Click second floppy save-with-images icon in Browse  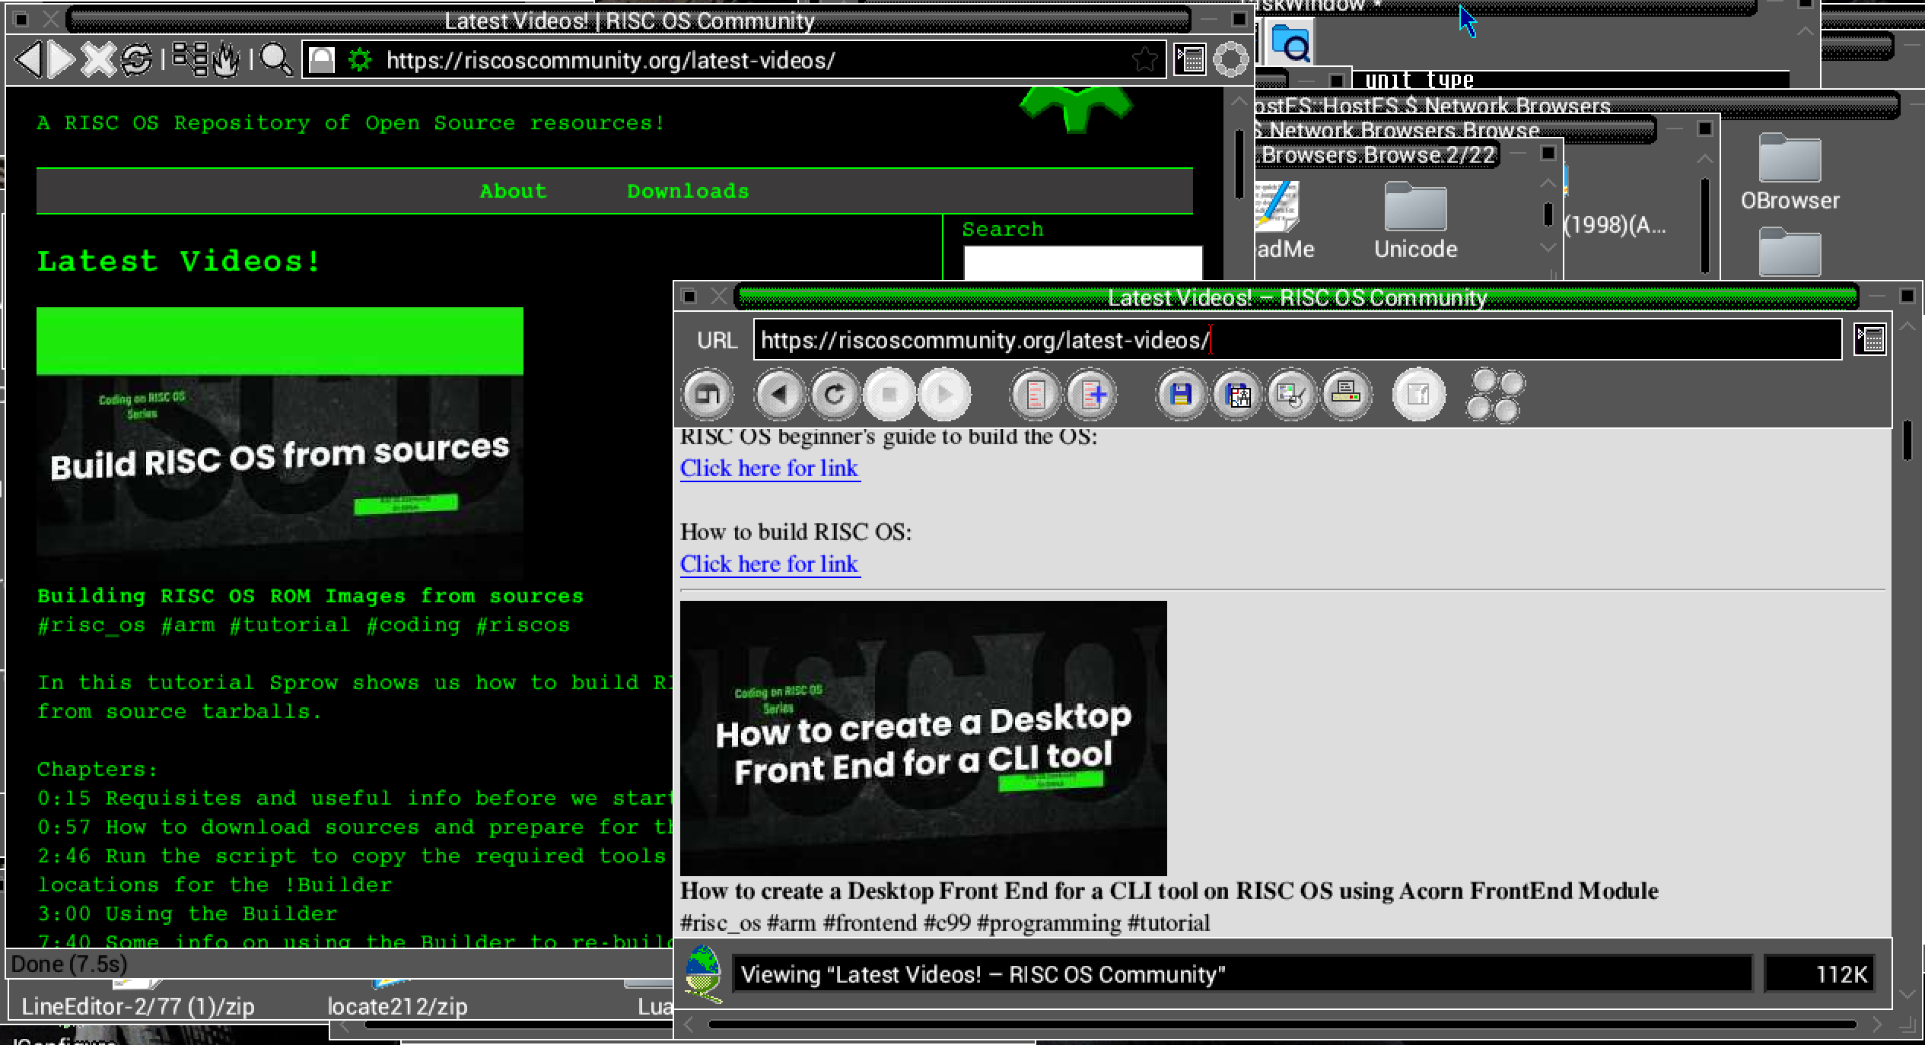pos(1237,395)
